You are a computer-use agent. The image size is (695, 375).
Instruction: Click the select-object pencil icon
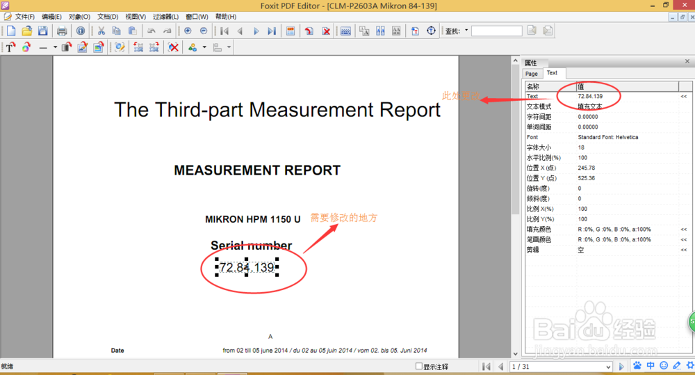[x=120, y=47]
